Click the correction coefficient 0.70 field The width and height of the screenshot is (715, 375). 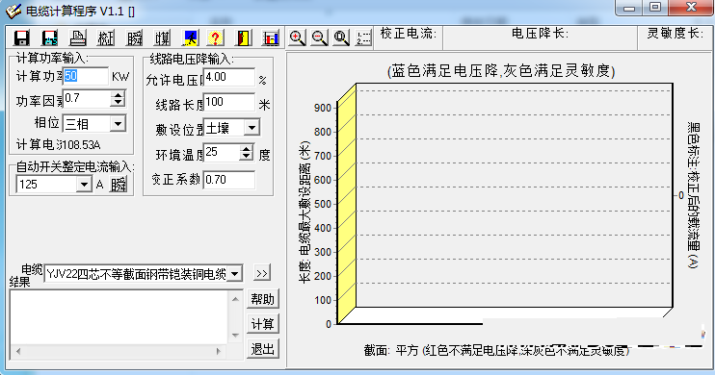click(x=229, y=180)
